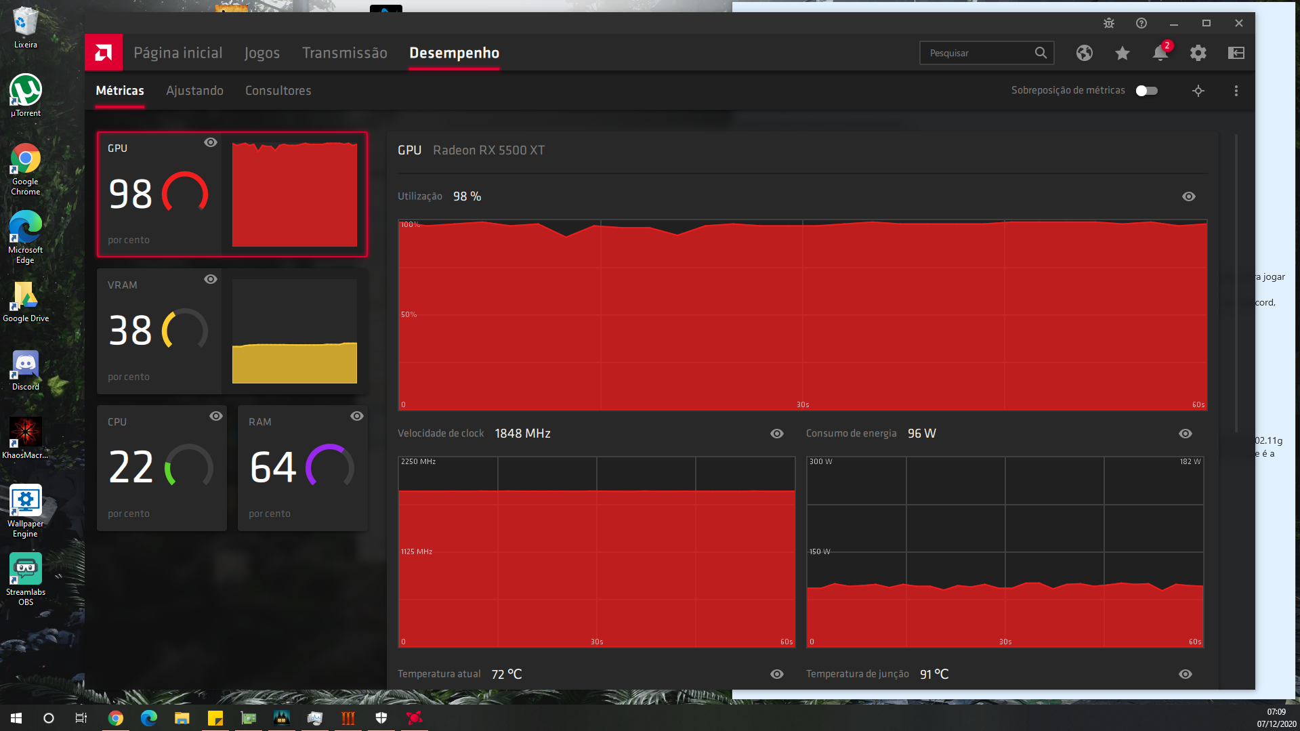Click the metrics overlay crosshair icon
Screen dimensions: 1300x731
[1198, 91]
